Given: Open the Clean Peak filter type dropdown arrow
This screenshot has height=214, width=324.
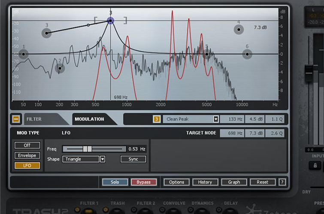Looking at the screenshot, I should tap(216, 119).
